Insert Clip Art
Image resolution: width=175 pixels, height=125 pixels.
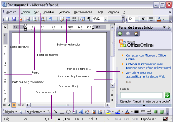tap(94, 111)
